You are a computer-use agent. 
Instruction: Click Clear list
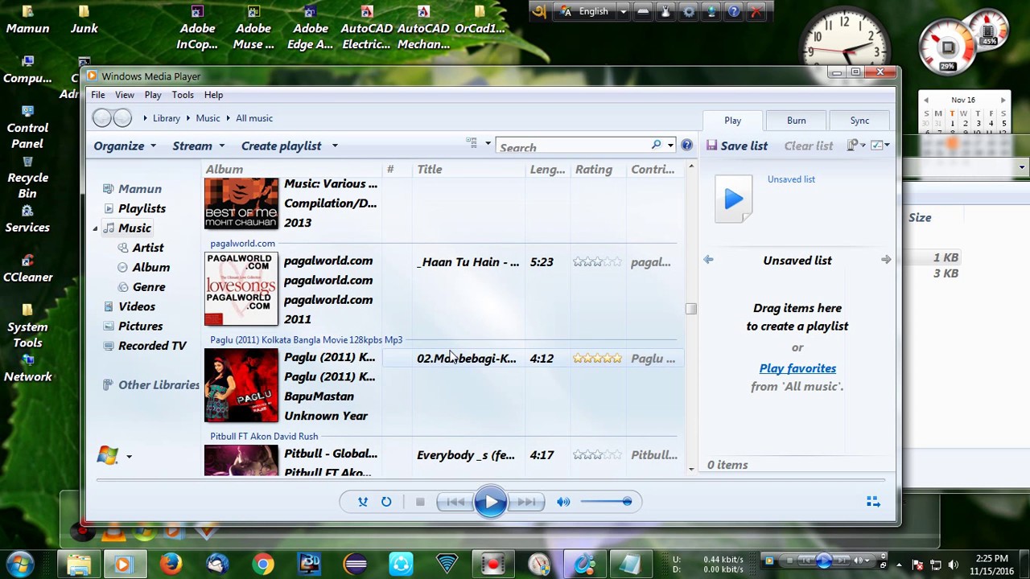coord(809,146)
